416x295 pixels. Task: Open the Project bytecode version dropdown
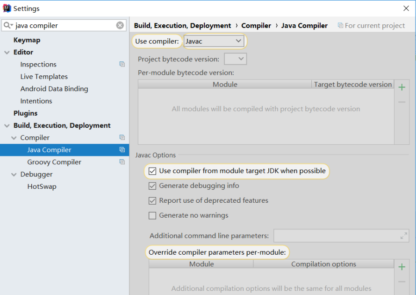coord(236,59)
